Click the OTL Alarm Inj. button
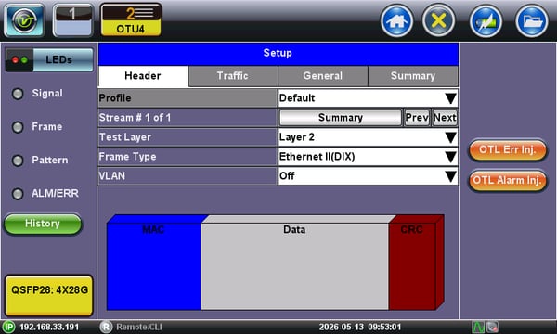Image resolution: width=557 pixels, height=334 pixels. click(x=507, y=180)
